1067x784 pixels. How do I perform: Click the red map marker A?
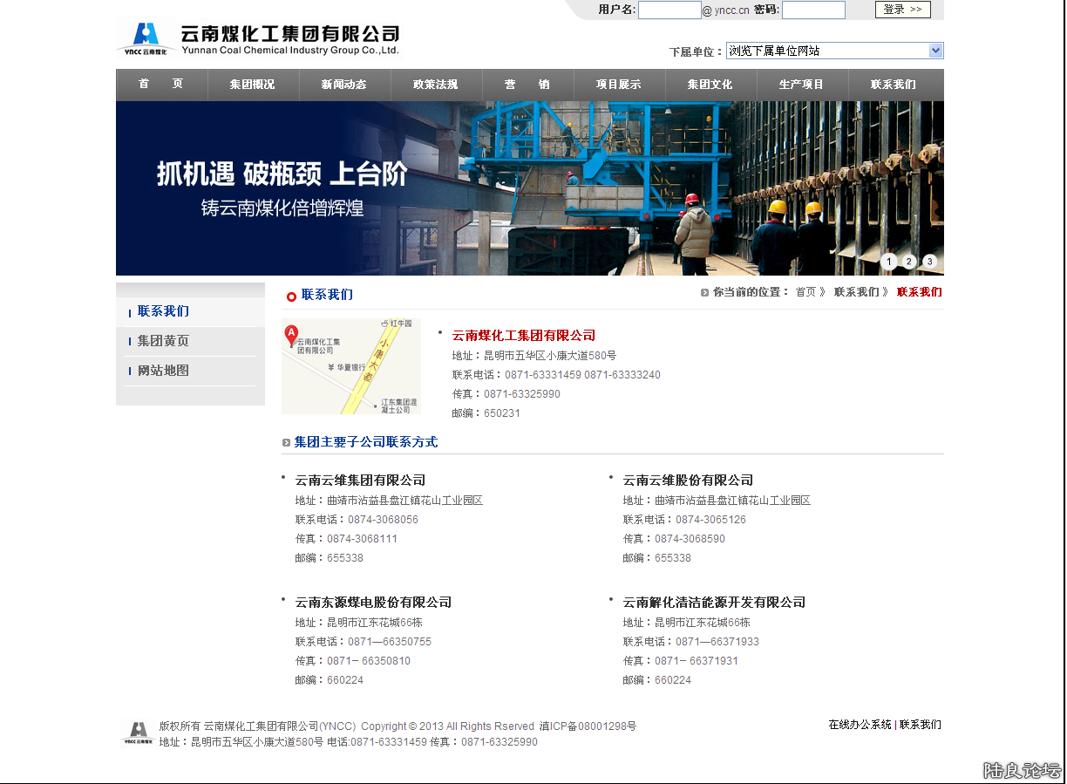click(x=292, y=334)
